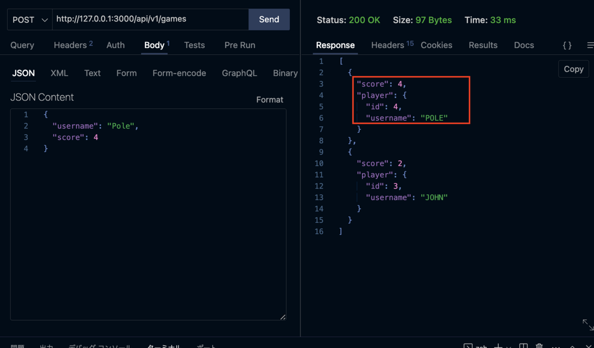Click the JSON editor resize handle
This screenshot has height=348, width=594.
point(283,317)
